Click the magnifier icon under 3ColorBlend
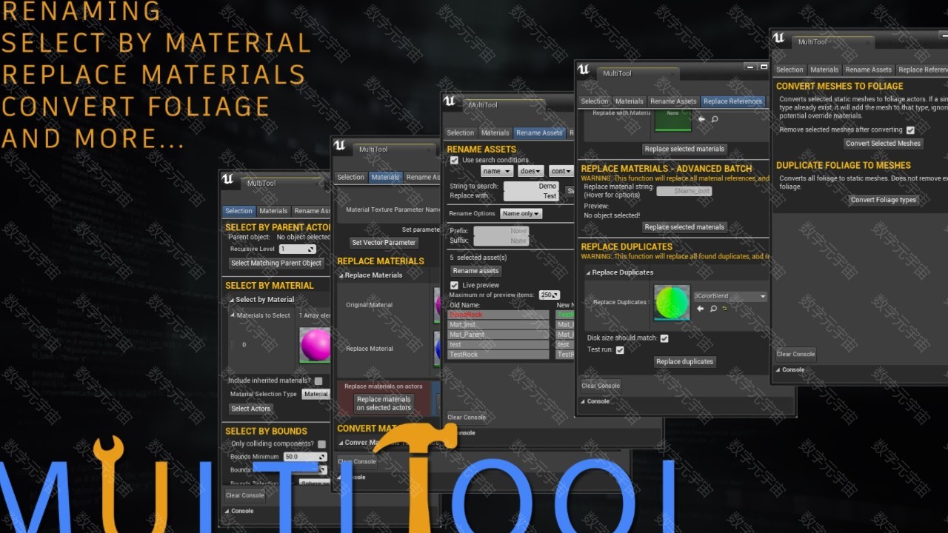 (713, 309)
